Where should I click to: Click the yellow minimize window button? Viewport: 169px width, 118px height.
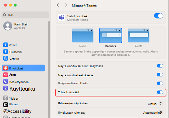click(10, 5)
